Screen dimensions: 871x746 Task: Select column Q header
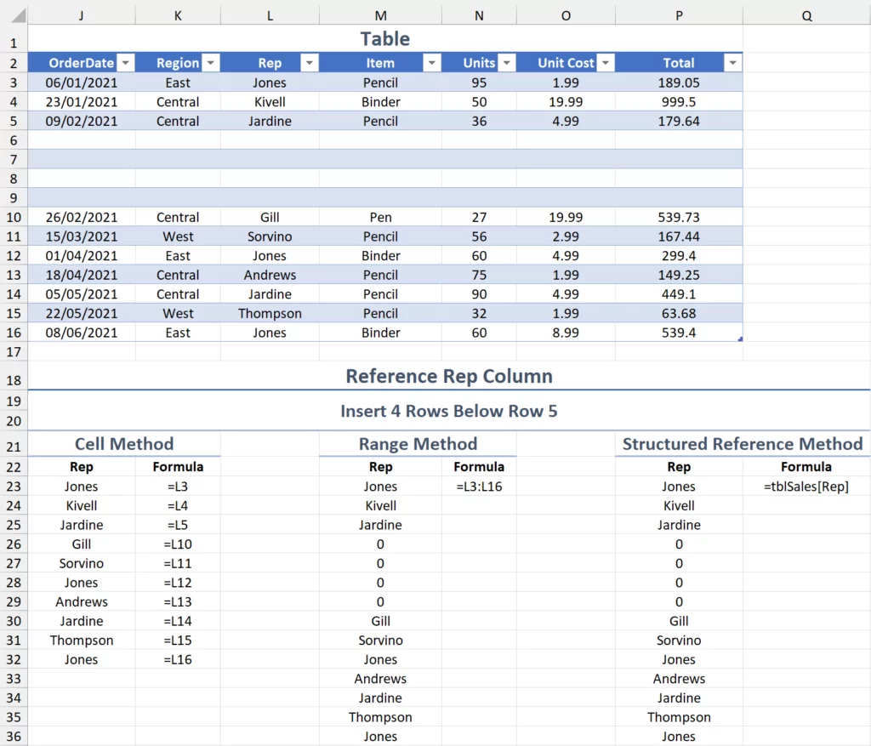tap(806, 15)
